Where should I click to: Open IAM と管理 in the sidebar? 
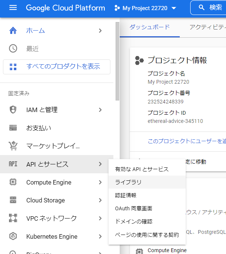[57, 110]
